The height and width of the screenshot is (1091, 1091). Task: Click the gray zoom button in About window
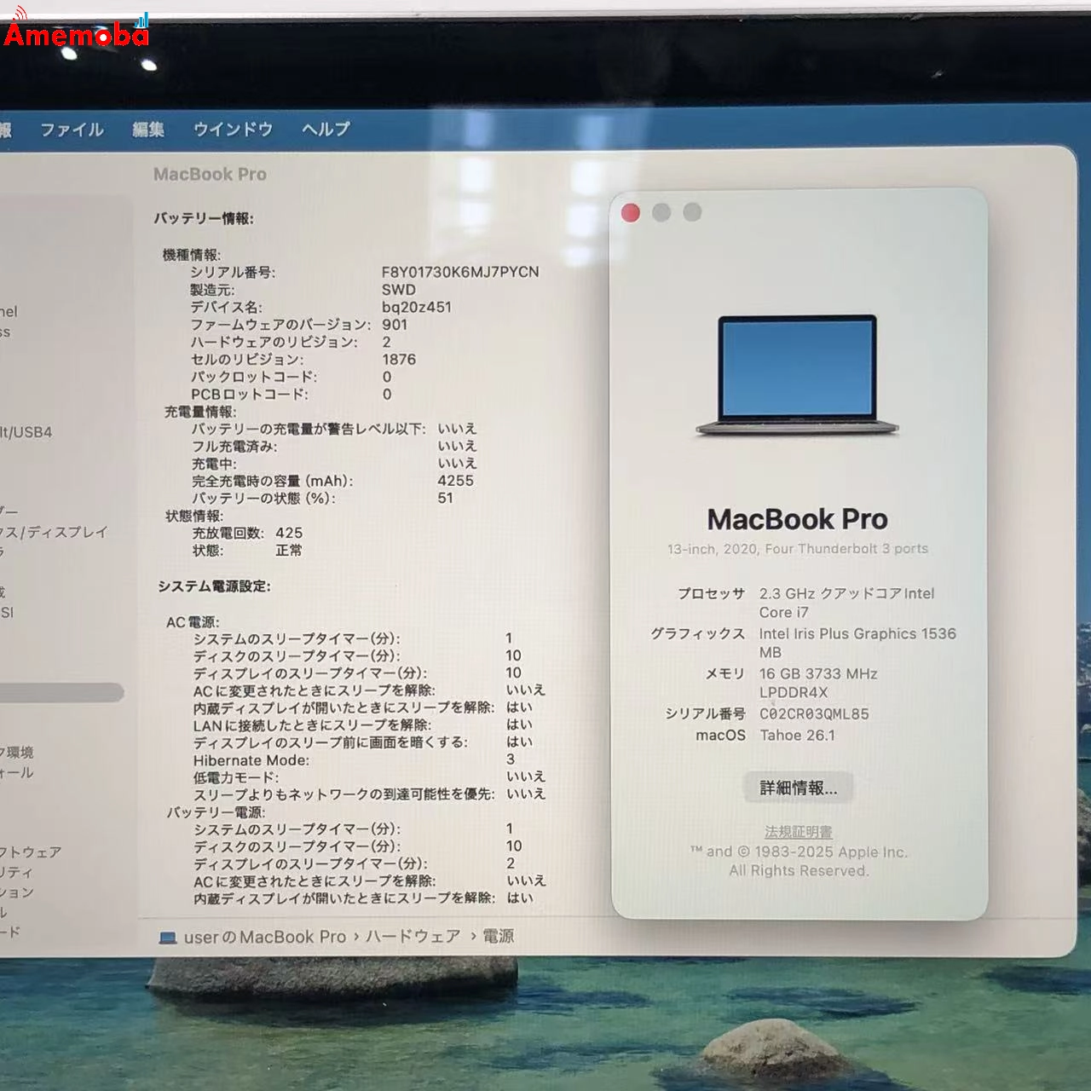[692, 212]
